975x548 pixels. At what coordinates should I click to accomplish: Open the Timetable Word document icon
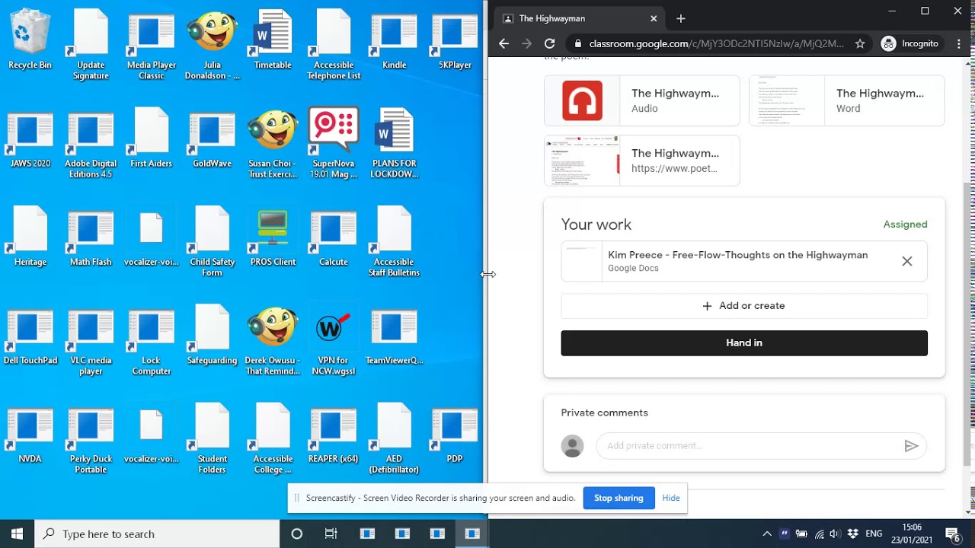click(273, 40)
